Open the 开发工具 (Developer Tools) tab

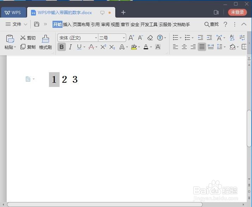149,24
